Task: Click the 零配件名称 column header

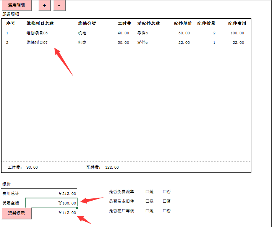Action: point(149,23)
